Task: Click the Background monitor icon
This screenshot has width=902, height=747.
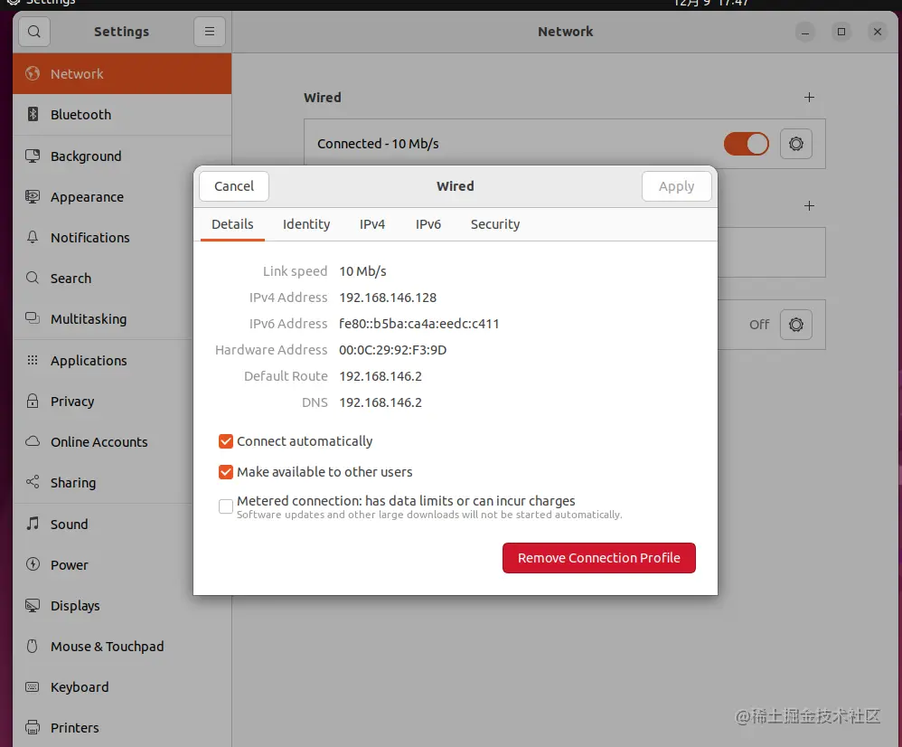Action: coord(33,156)
